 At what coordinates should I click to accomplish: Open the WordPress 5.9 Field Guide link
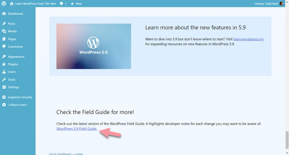coord(77,128)
